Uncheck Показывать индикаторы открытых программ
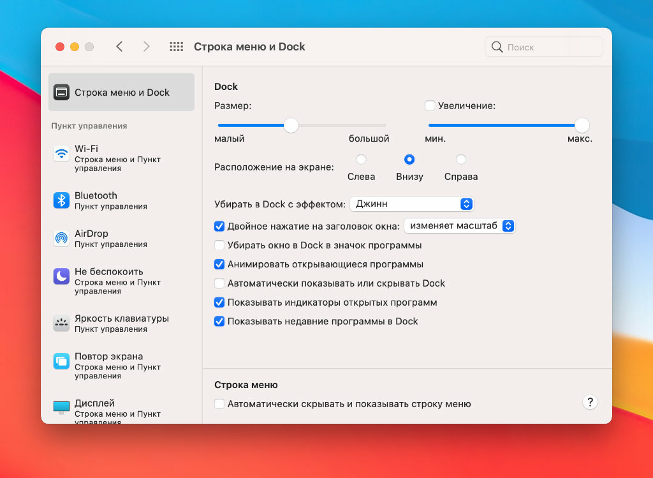The width and height of the screenshot is (653, 478). (219, 302)
